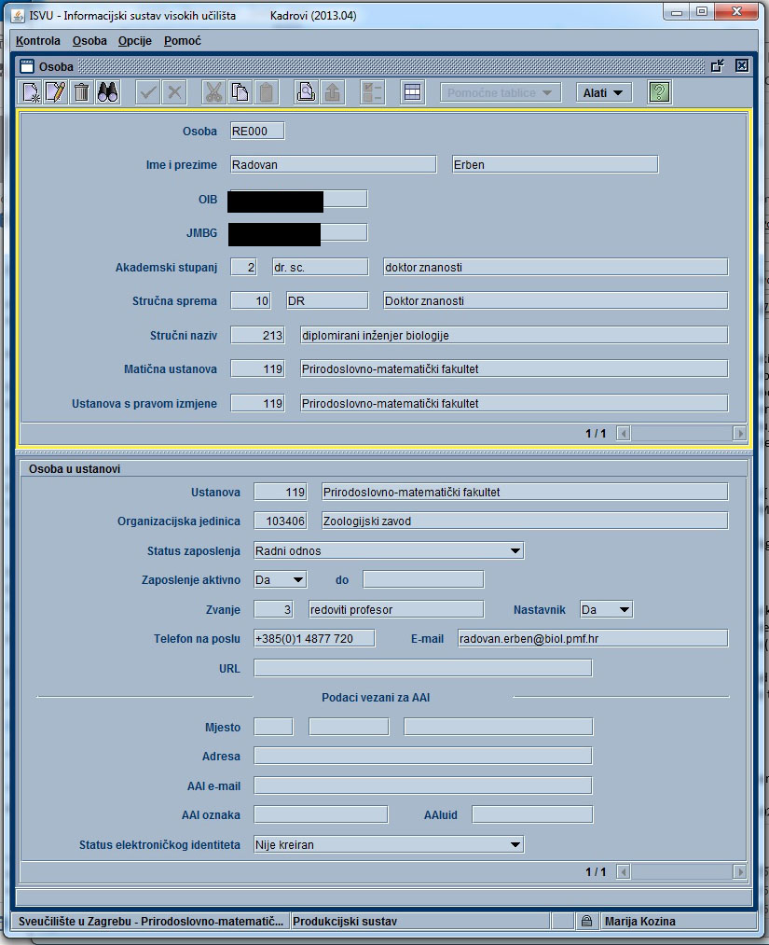
Task: Click the Zvanje code field 3
Action: click(273, 609)
